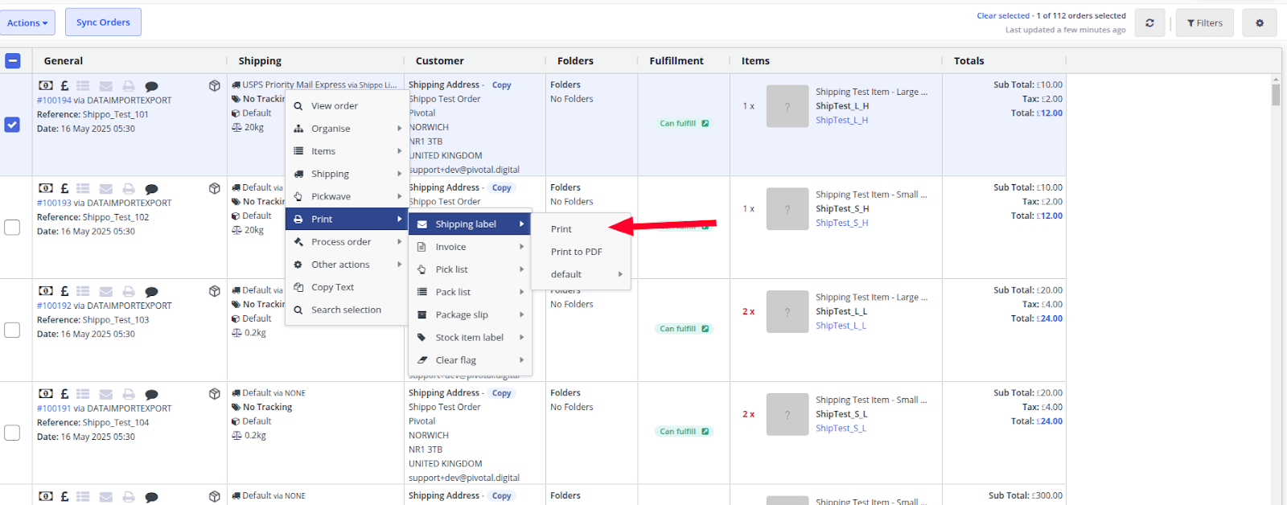Click the Totals column header
Viewport: 1287px width, 505px height.
click(968, 60)
